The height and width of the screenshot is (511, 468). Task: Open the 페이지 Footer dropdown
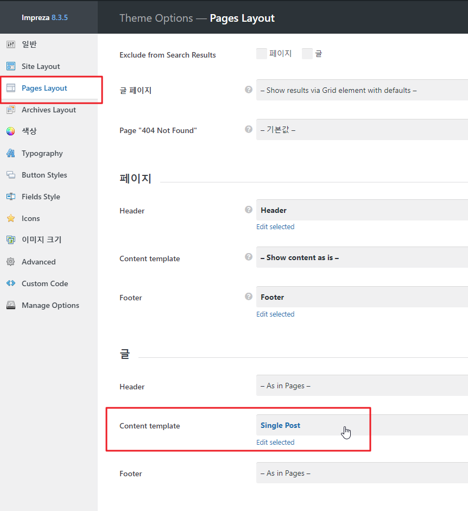pyautogui.click(x=362, y=297)
